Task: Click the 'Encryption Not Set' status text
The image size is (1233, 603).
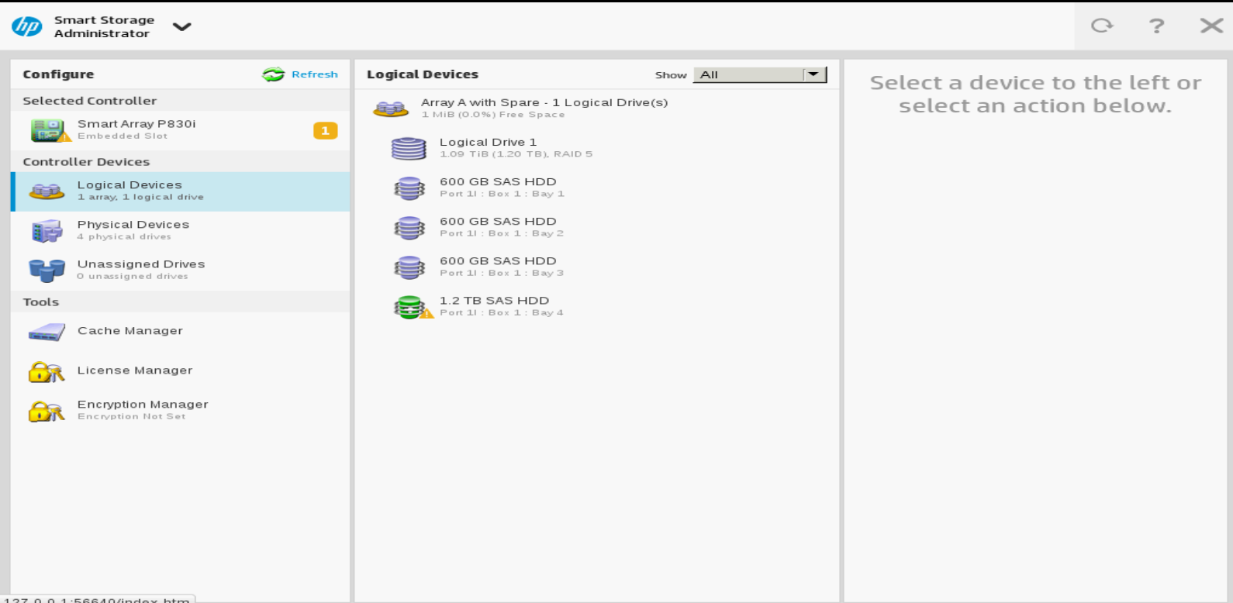Action: point(132,417)
